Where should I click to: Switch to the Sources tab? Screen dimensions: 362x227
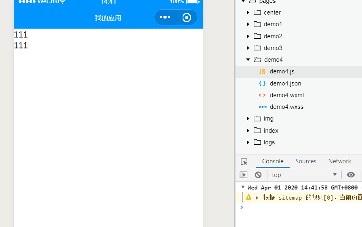pos(306,161)
